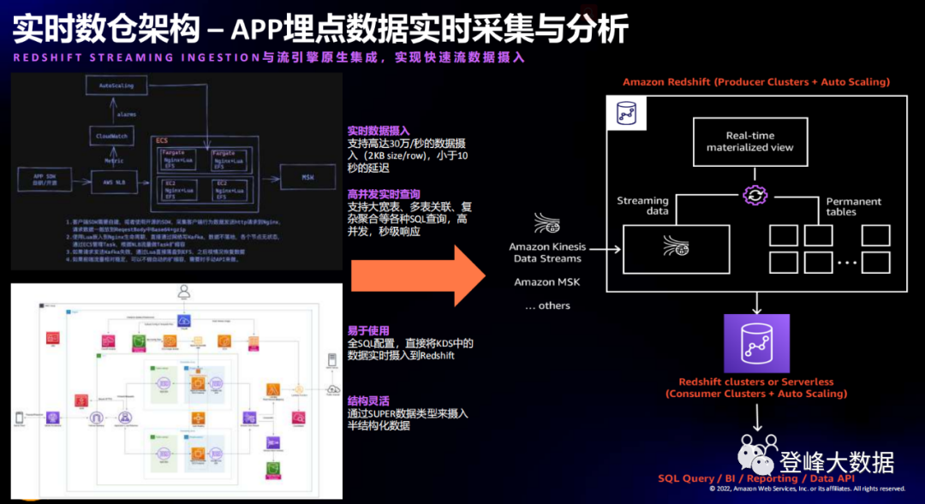Viewport: 925px width, 504px height.
Task: Click the 'alarms' label above CloudWatch
Action: click(x=126, y=115)
